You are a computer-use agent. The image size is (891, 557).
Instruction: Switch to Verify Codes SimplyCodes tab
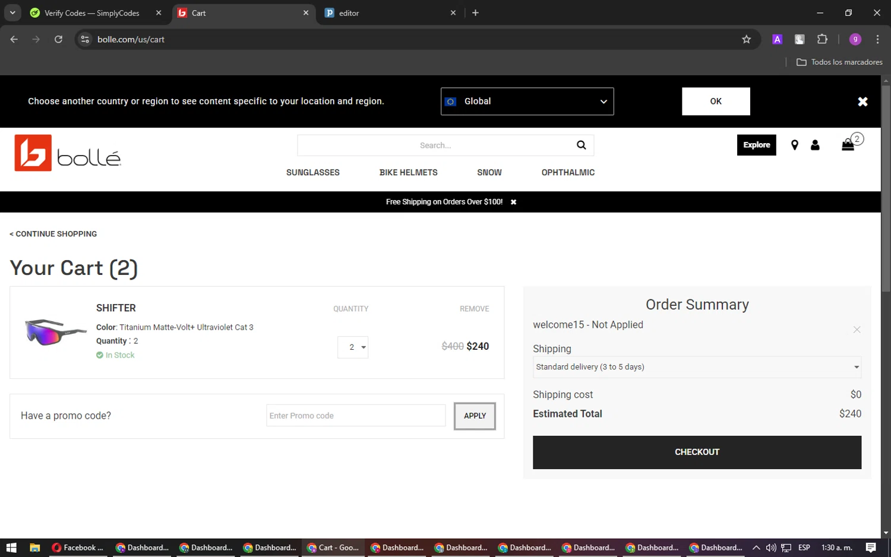click(x=92, y=13)
